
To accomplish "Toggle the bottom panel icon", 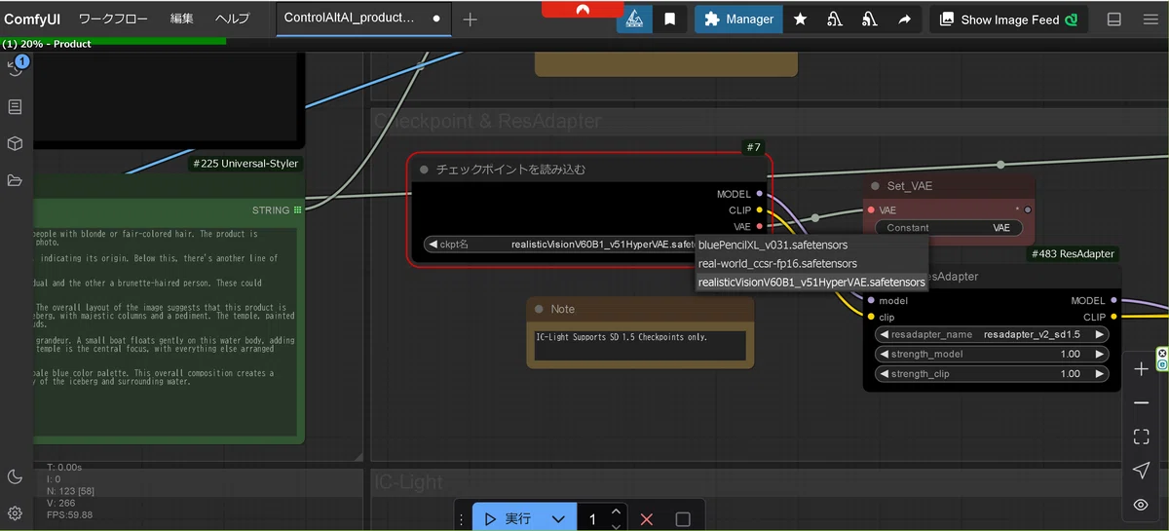I will tap(1114, 19).
